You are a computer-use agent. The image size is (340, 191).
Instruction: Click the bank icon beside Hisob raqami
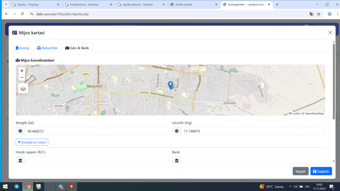click(20, 160)
